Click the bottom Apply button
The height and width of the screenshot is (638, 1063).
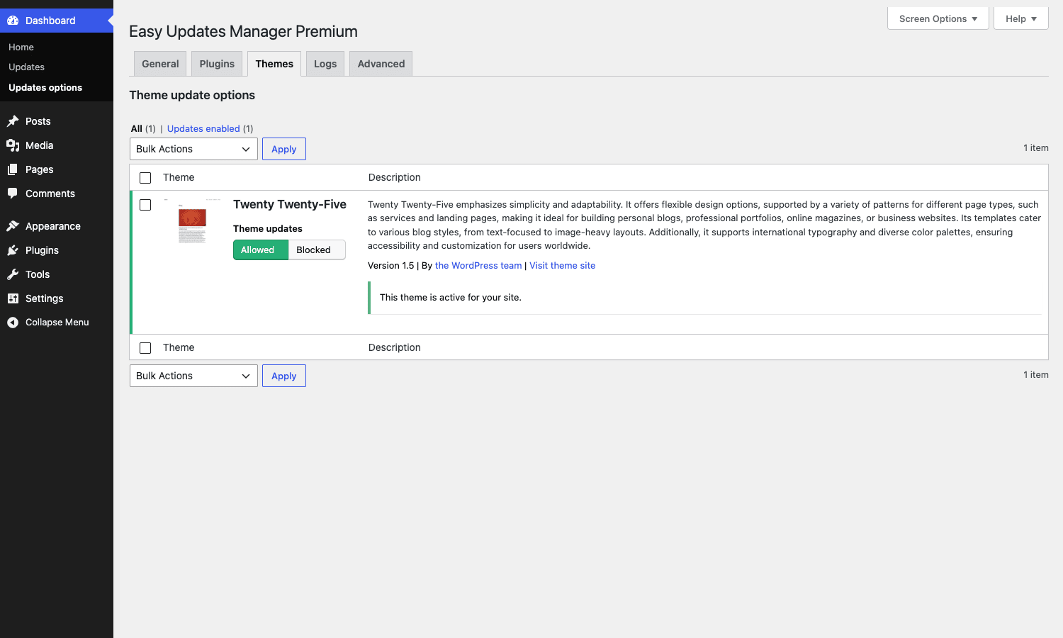click(284, 376)
